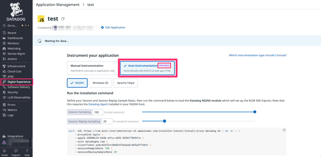
Task: Adjust the Session Sampling slider handle
Action: pos(255,112)
